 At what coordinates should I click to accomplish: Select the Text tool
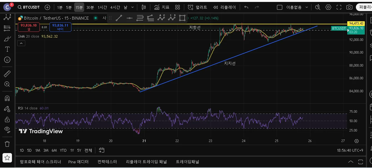[x=7, y=49]
